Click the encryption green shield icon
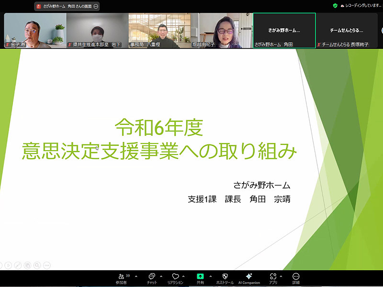Screen dimensions: 383x287 point(335,5)
